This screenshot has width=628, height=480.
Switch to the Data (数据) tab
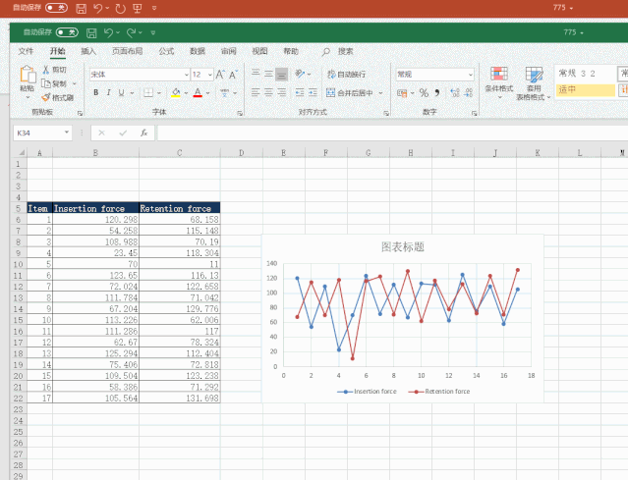(x=198, y=51)
